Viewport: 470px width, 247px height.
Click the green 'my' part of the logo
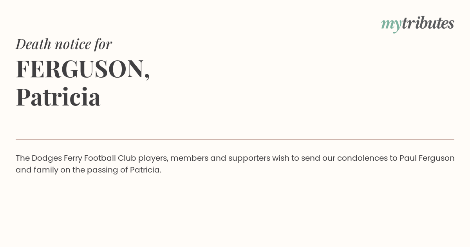click(391, 25)
